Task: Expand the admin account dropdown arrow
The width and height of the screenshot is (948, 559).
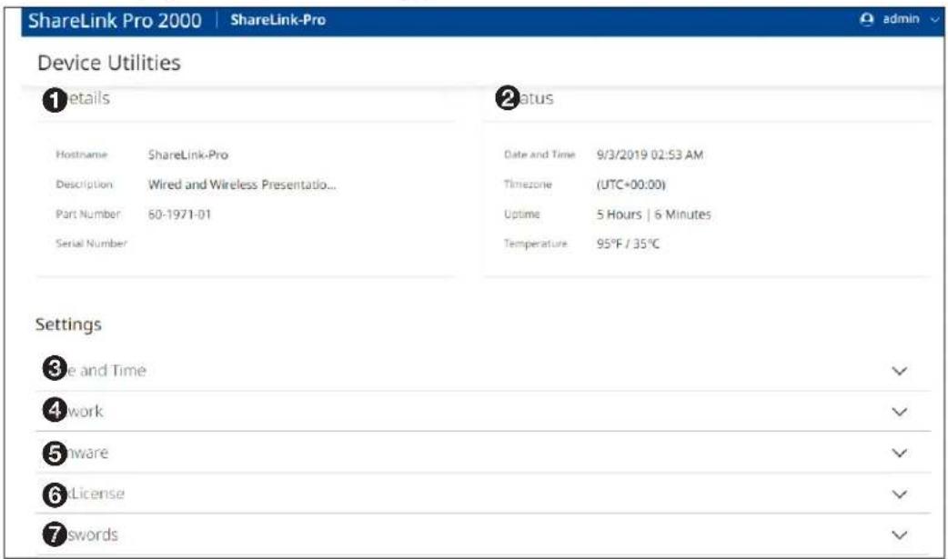Action: pyautogui.click(x=934, y=20)
